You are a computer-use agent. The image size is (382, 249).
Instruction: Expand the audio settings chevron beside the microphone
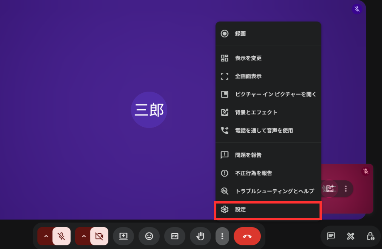(46, 236)
